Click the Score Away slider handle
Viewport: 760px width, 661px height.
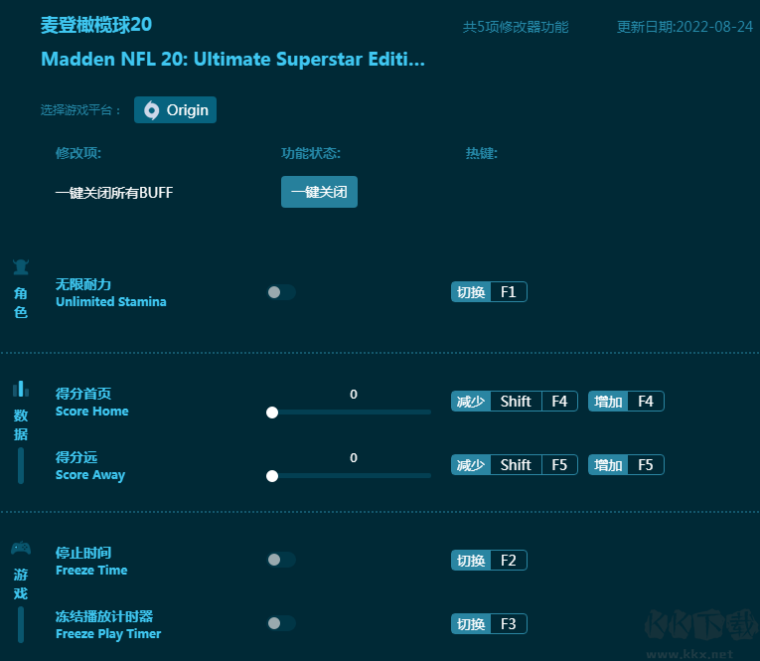point(272,476)
